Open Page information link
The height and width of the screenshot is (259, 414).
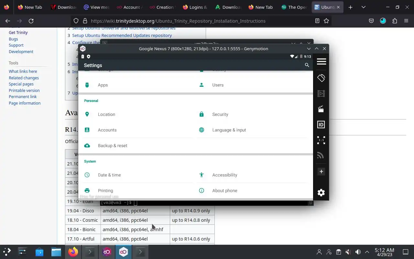coord(25,103)
